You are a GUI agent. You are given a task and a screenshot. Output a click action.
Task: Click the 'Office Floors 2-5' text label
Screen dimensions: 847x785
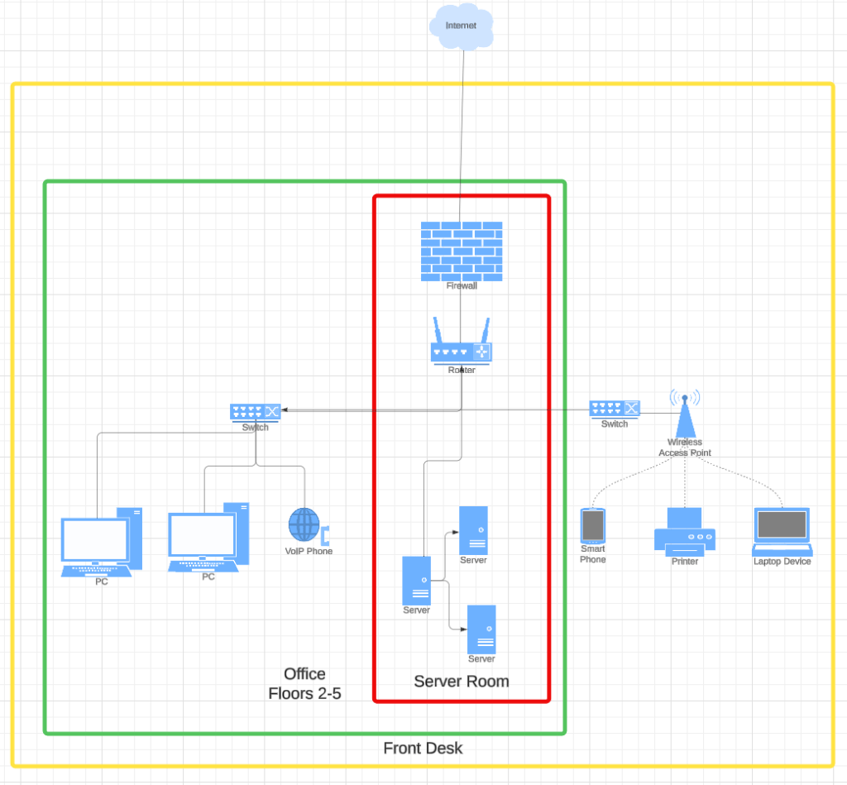pos(304,684)
